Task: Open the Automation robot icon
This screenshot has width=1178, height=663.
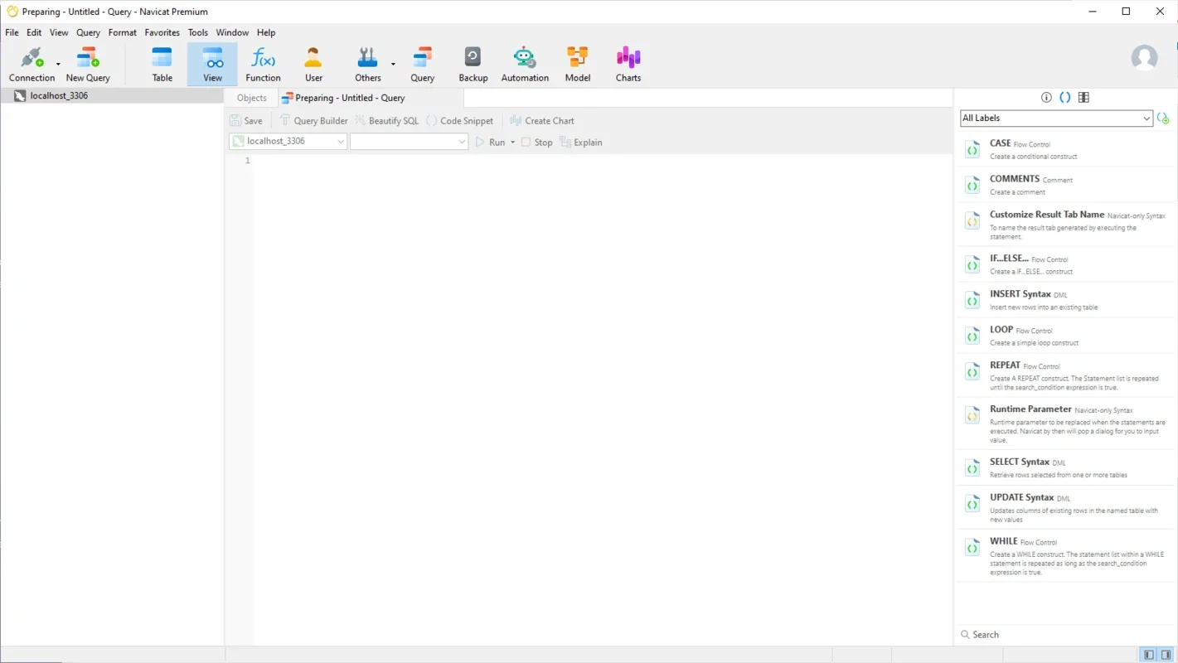Action: pos(525,65)
